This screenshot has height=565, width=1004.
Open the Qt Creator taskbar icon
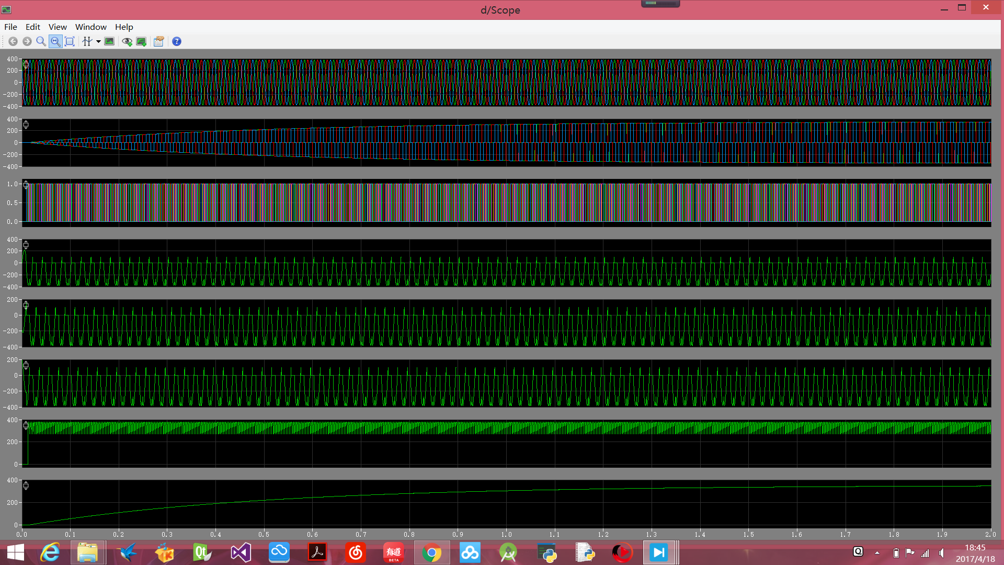(202, 552)
